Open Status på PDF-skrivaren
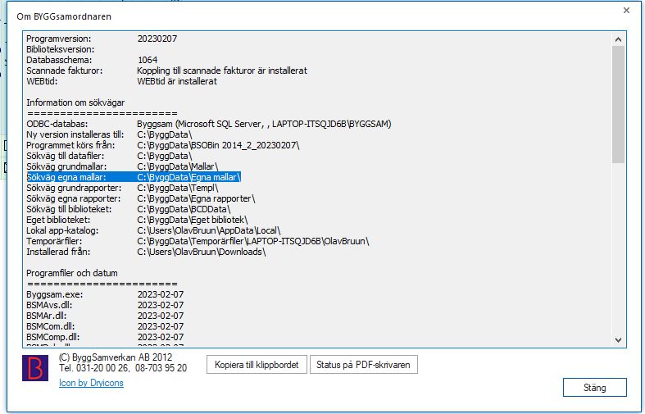This screenshot has width=645, height=414. pos(363,365)
